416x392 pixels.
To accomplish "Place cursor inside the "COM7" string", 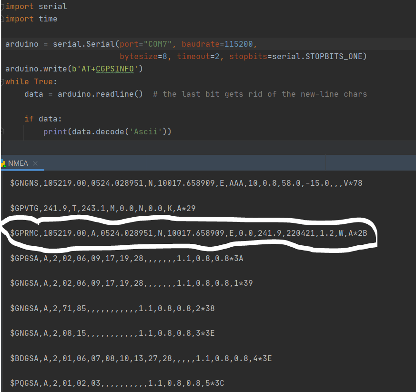I will 157,44.
